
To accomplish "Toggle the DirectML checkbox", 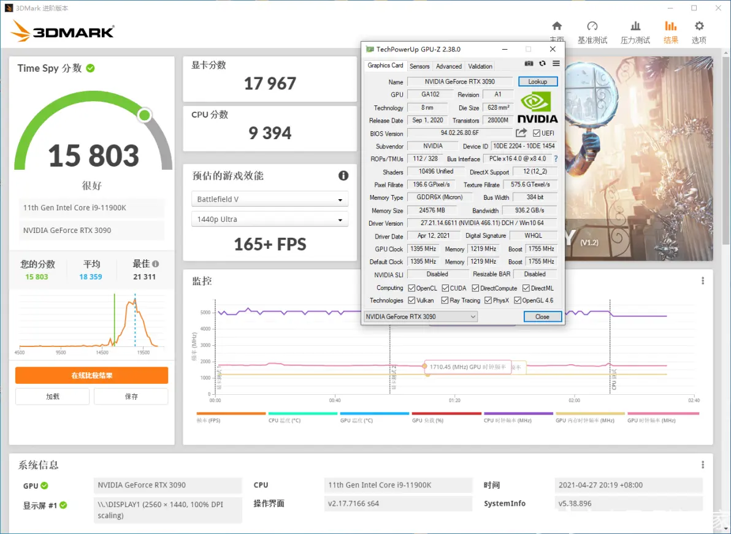I will 526,288.
